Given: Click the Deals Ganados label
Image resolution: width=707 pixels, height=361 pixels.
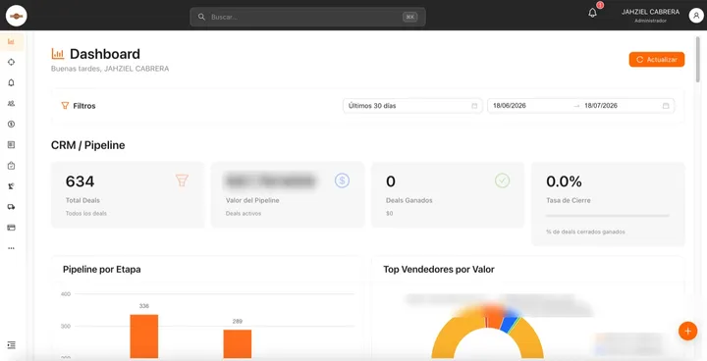Looking at the screenshot, I should (x=408, y=200).
